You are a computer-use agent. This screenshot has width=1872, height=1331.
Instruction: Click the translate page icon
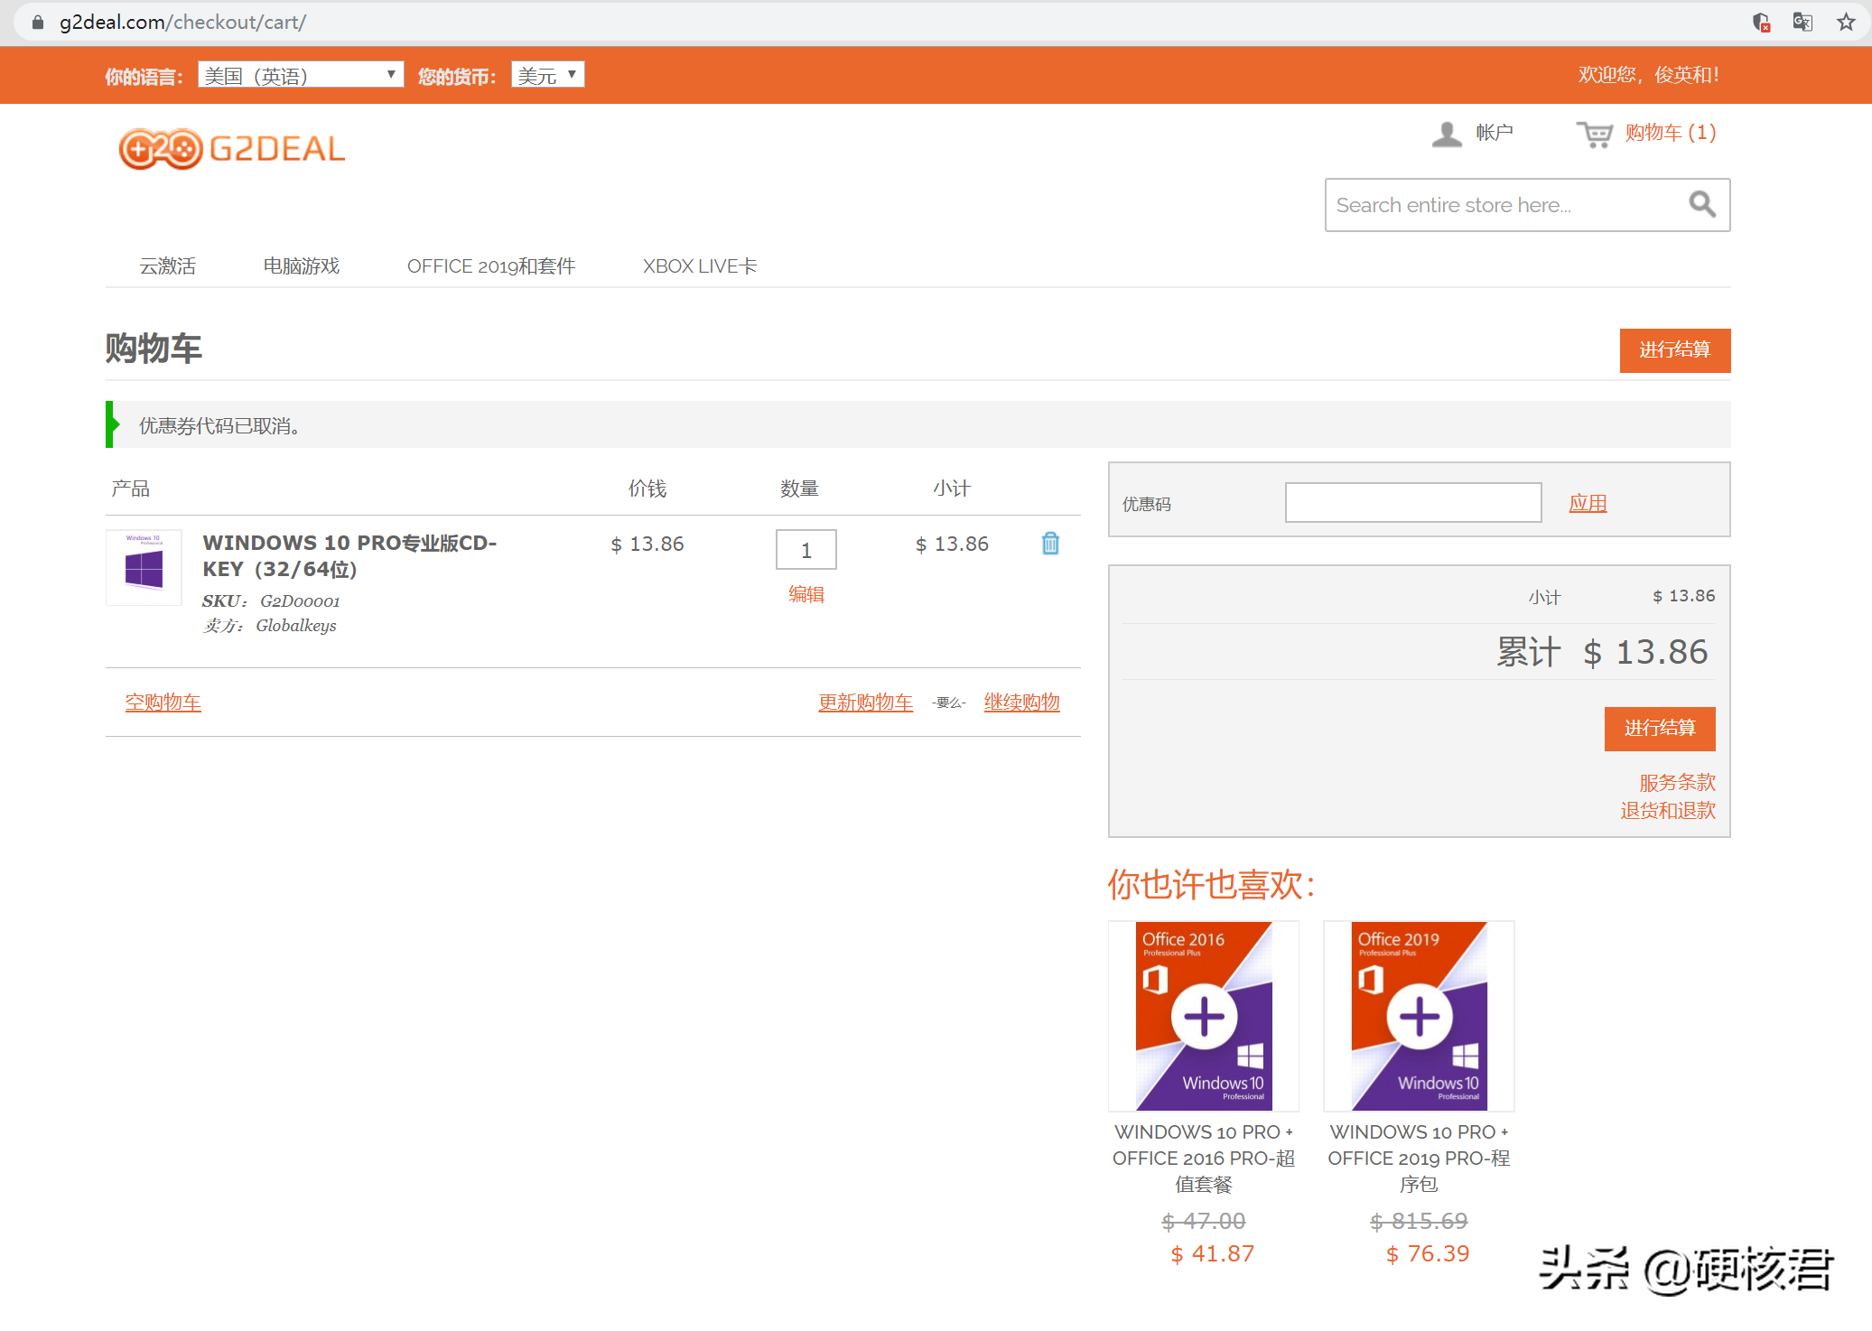1802,22
